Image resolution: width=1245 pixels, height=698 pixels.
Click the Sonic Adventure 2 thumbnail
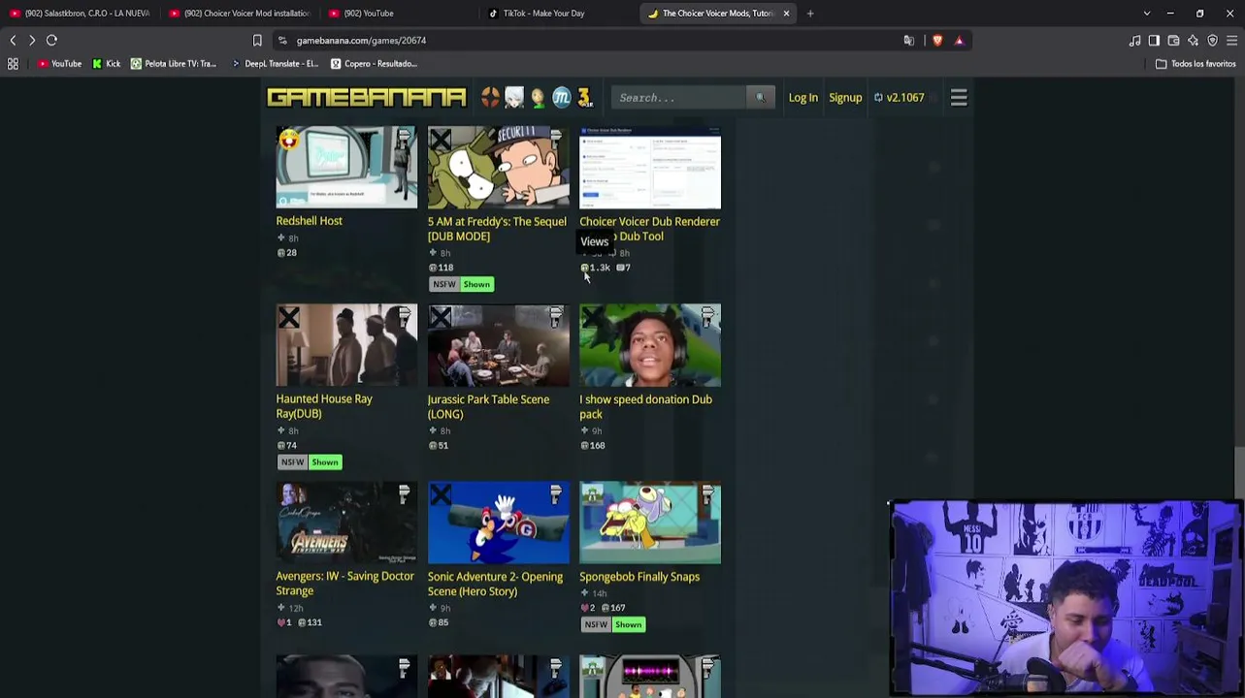click(x=499, y=523)
